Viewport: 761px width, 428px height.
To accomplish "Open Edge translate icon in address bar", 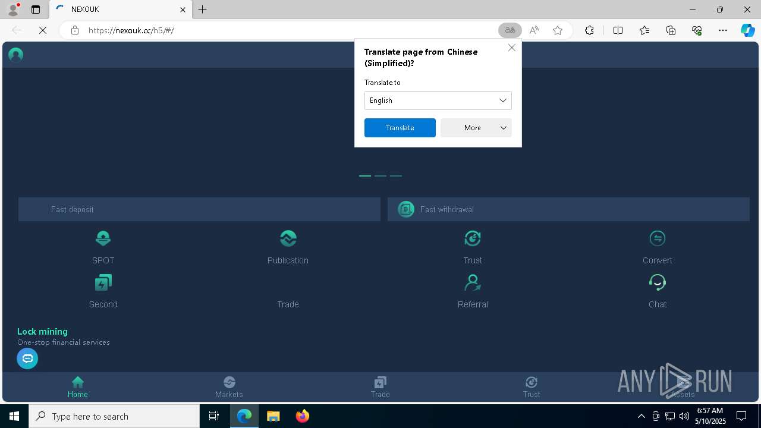I will point(510,30).
